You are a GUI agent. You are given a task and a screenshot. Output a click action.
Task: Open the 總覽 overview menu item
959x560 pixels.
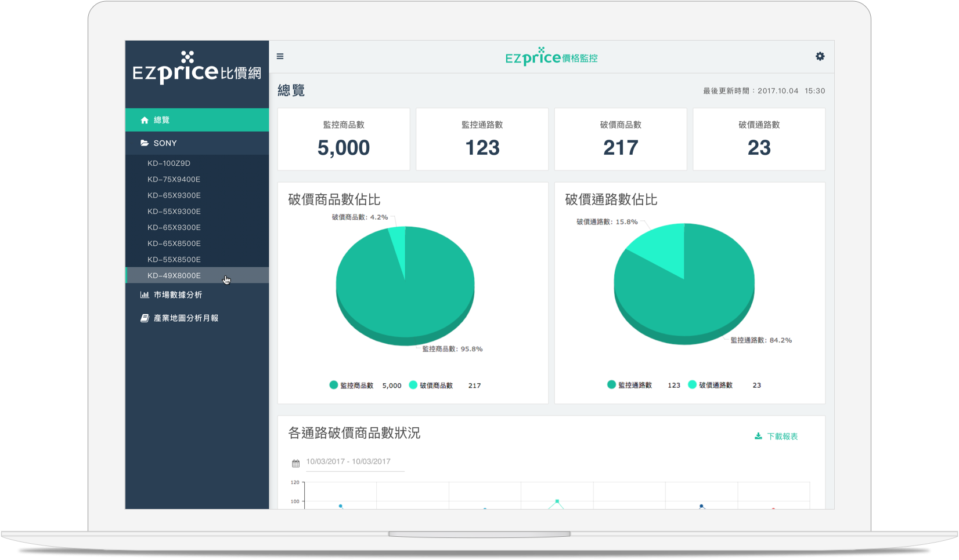tap(197, 120)
